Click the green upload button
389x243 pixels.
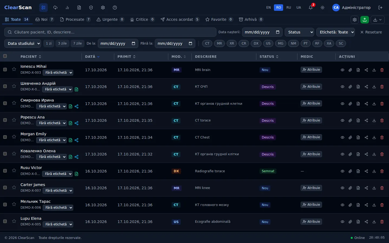[x=365, y=19]
